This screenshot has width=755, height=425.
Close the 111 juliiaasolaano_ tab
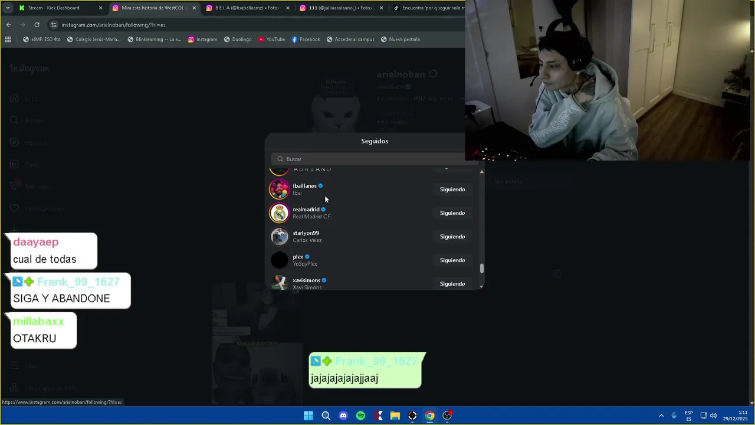tap(381, 8)
